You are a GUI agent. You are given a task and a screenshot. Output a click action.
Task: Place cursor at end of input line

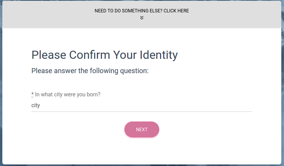click(x=248, y=105)
